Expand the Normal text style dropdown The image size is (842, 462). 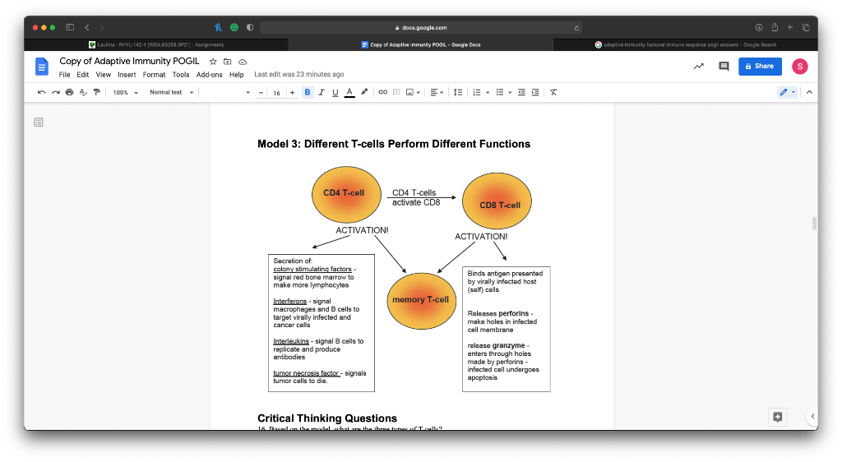[172, 92]
